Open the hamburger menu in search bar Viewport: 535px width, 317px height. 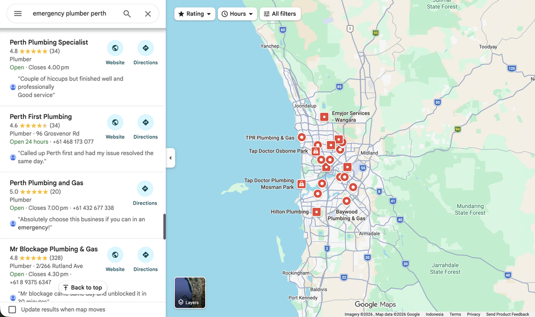coord(18,14)
